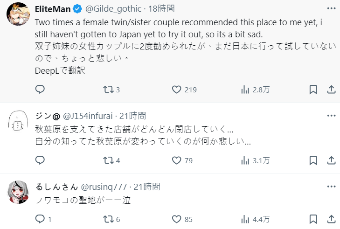The height and width of the screenshot is (229, 340).
Task: Share EliteMan's tweet
Action: 330,90
